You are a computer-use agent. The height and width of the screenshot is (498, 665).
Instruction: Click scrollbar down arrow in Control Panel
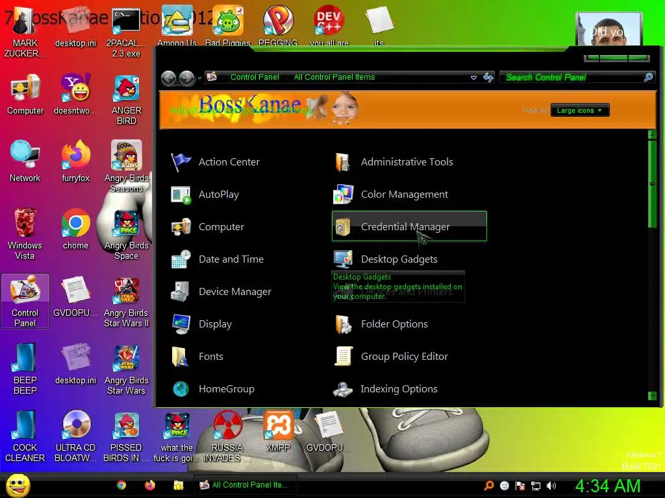point(652,396)
